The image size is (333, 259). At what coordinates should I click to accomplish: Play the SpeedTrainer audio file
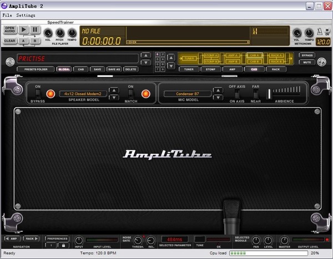(23, 29)
